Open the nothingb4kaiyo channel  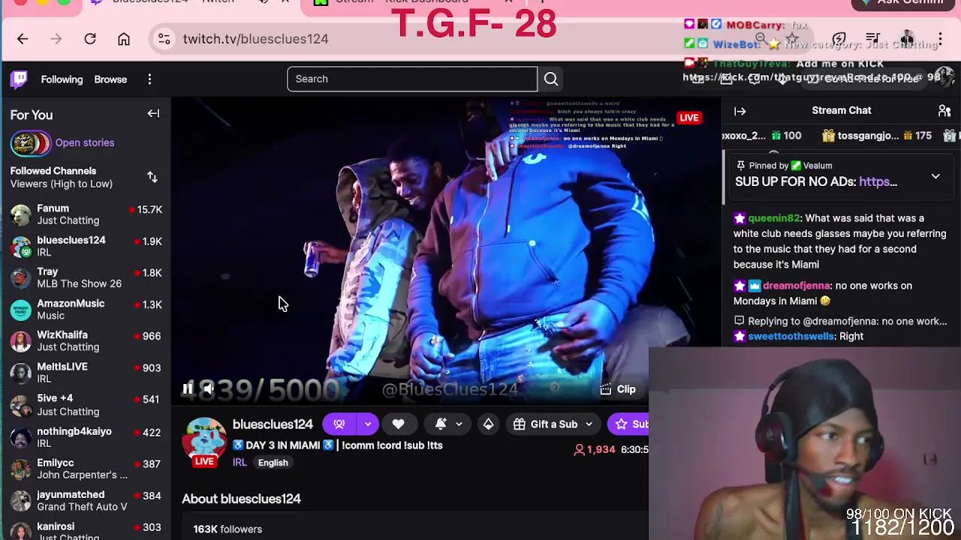[86, 437]
